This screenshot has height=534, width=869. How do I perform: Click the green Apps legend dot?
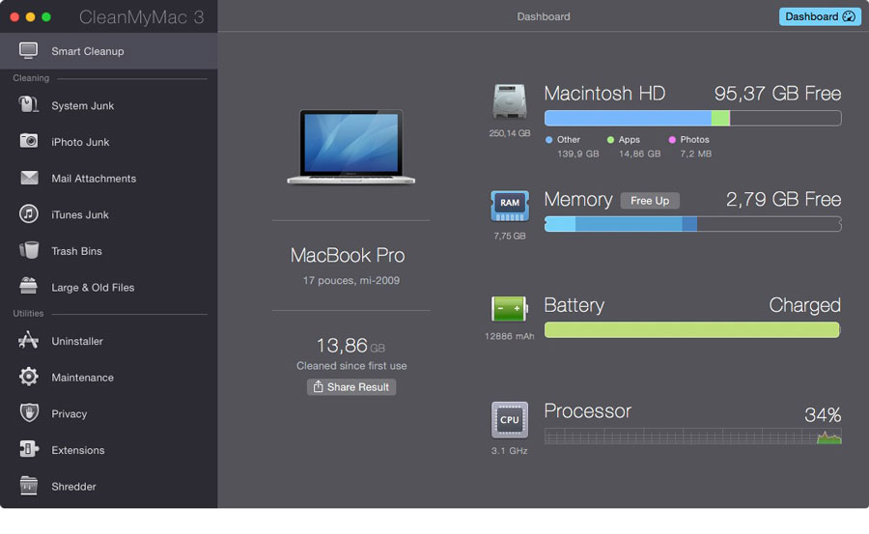610,140
